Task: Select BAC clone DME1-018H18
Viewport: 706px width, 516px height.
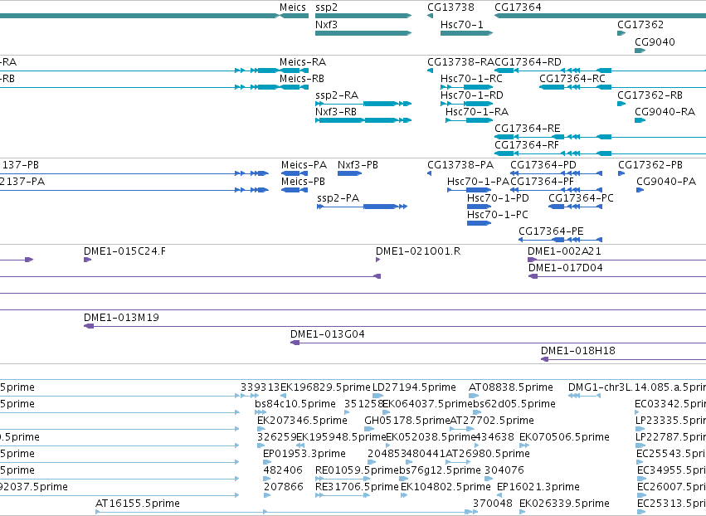Action: pos(578,351)
